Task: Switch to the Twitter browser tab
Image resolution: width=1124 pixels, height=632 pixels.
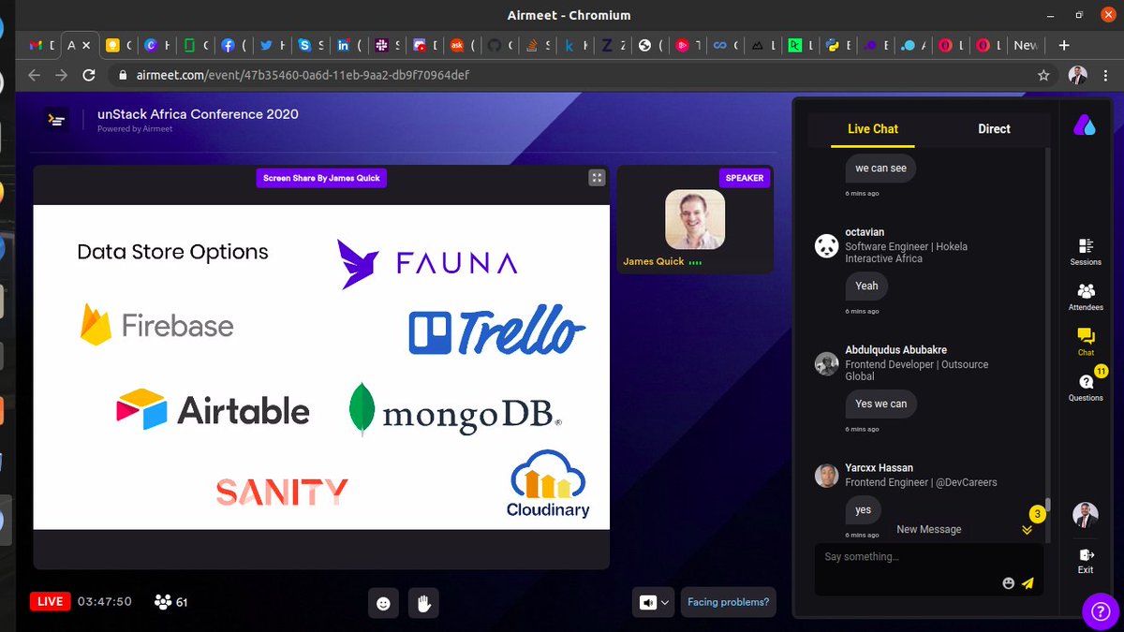Action: (x=273, y=45)
